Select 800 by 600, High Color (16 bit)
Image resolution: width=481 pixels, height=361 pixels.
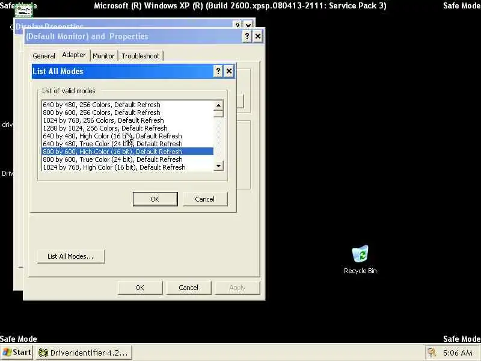127,152
